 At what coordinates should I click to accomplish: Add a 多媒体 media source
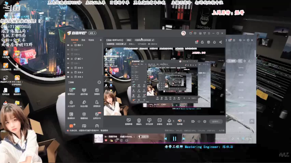(160, 122)
